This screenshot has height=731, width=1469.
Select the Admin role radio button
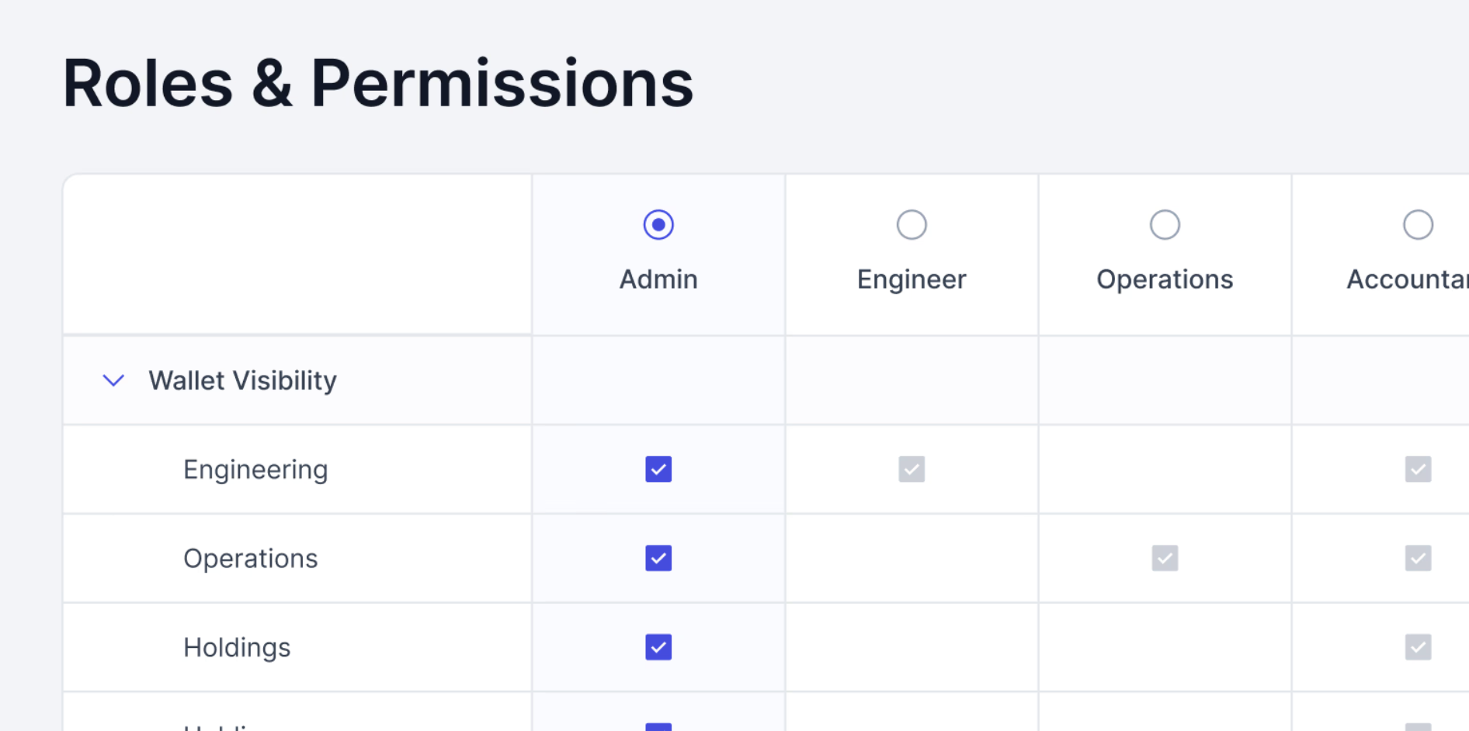(x=658, y=225)
